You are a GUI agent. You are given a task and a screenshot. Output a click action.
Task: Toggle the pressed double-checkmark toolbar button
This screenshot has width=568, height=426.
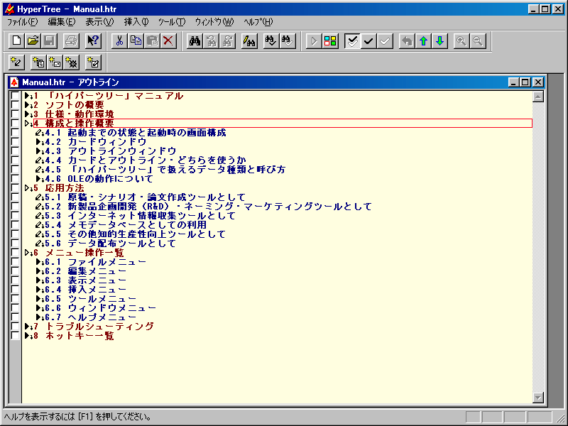(352, 41)
